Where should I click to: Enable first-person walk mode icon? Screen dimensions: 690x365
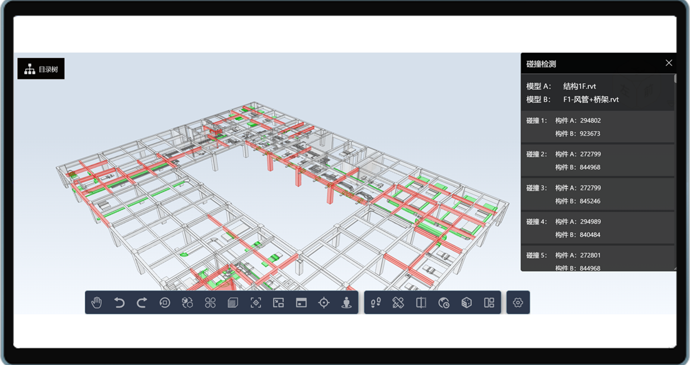pos(346,302)
